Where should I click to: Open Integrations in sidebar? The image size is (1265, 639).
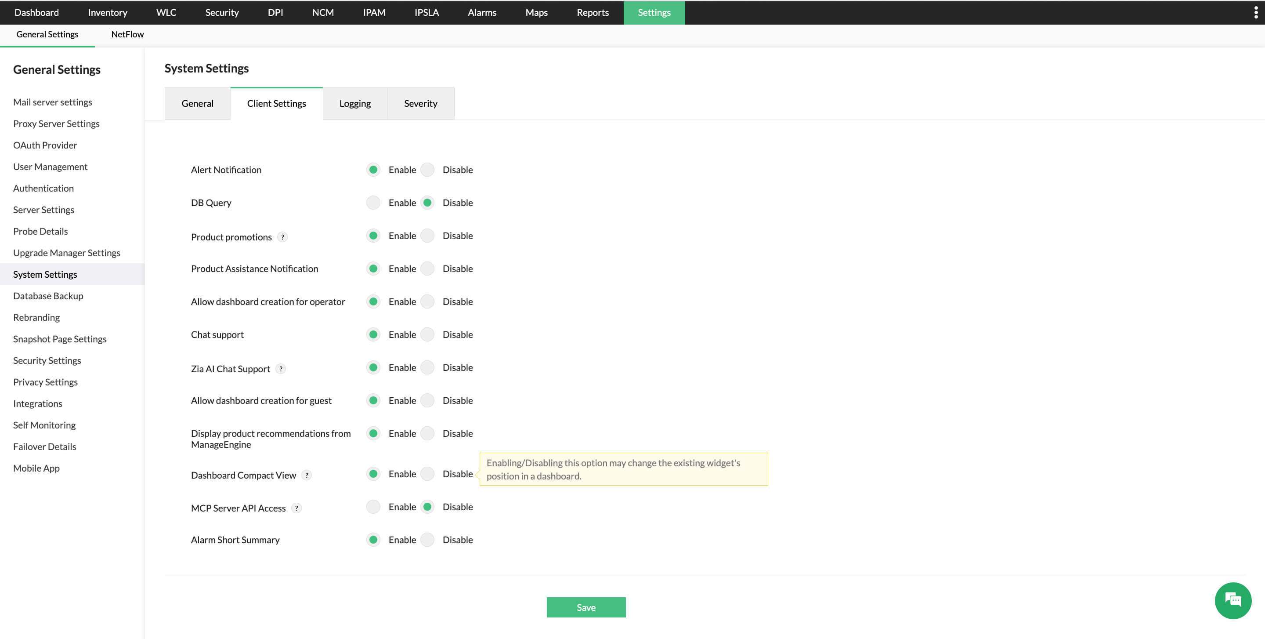[x=38, y=404]
